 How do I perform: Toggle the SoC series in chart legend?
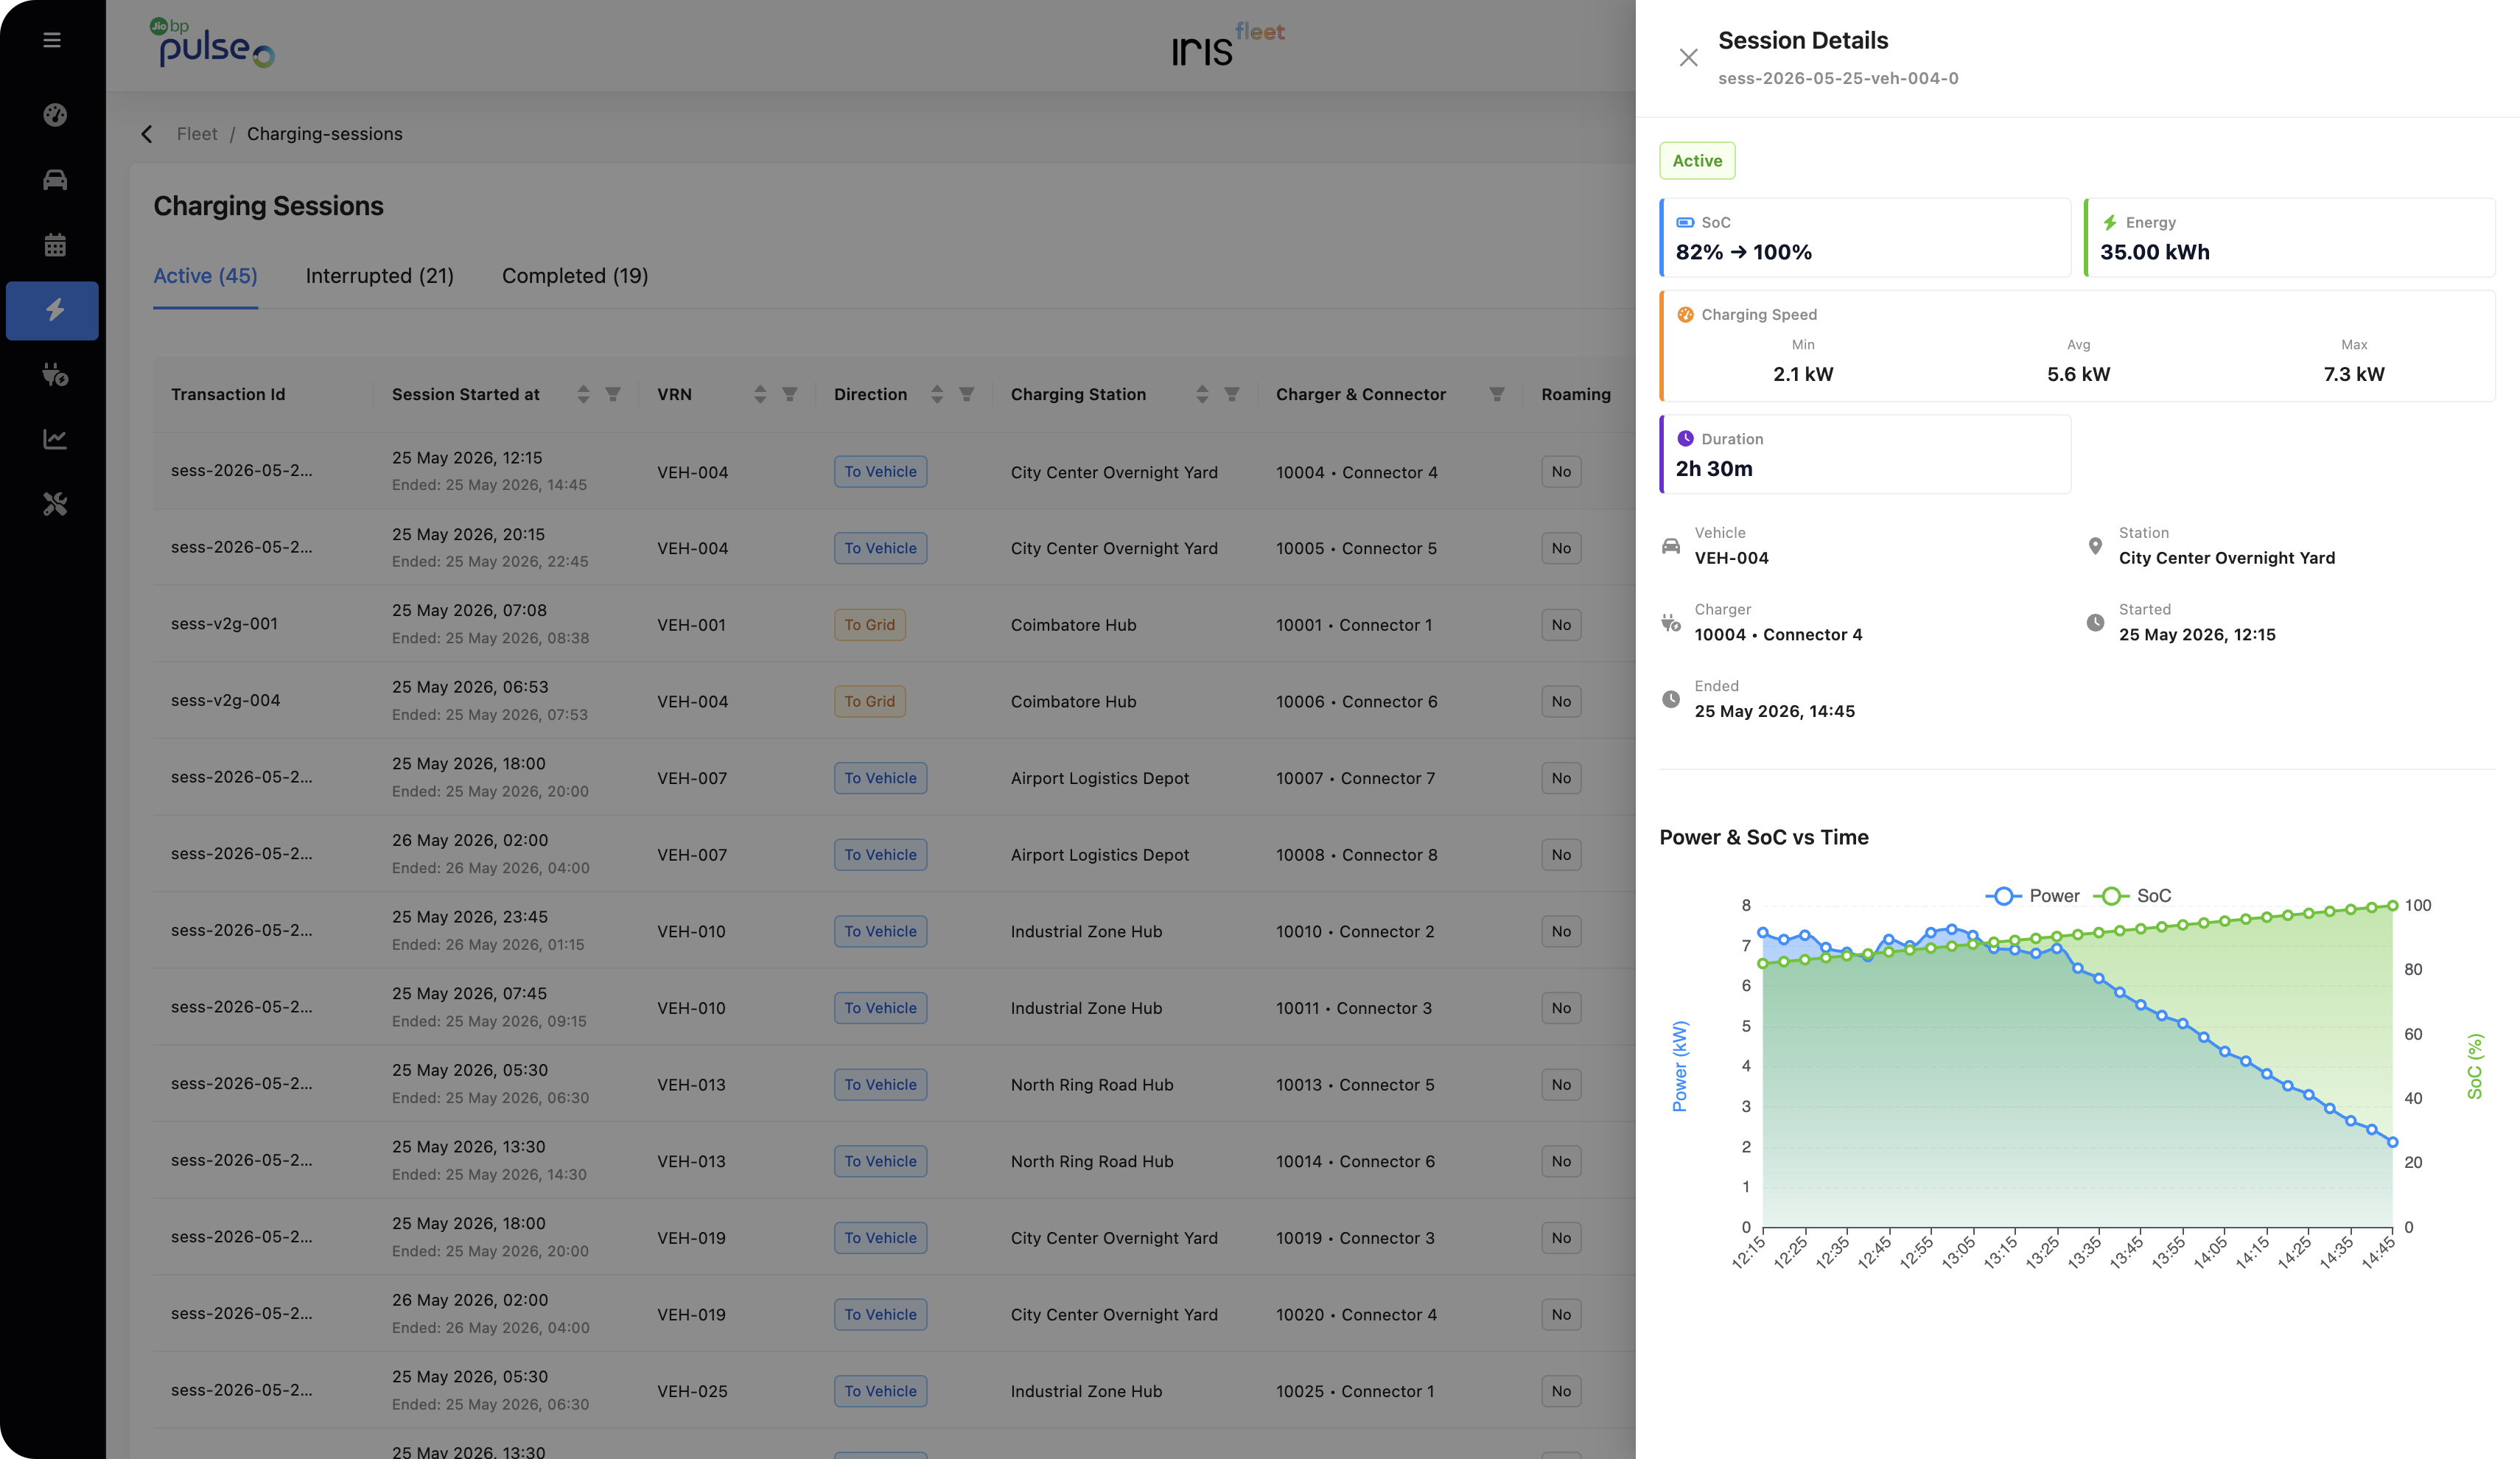[2133, 896]
